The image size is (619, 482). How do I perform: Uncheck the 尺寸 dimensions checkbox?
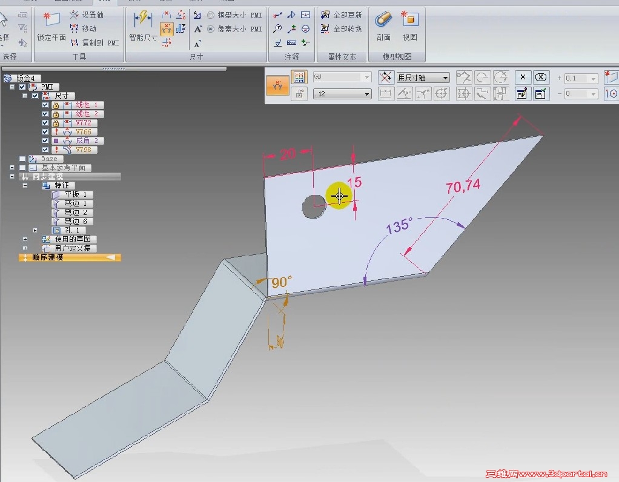click(35, 96)
